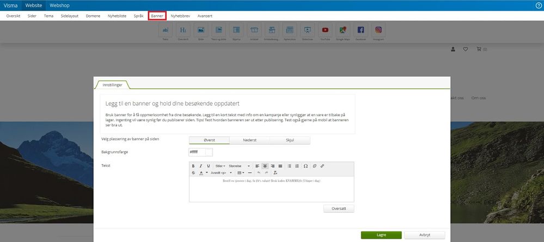Open the Stiler dropdown
The height and width of the screenshot is (242, 544).
tap(221, 166)
